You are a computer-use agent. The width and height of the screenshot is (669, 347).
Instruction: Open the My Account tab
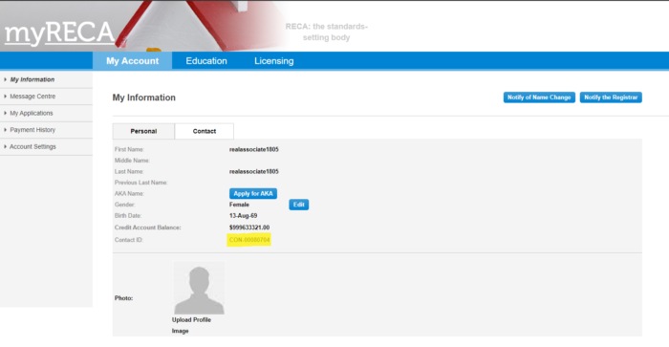coord(132,61)
